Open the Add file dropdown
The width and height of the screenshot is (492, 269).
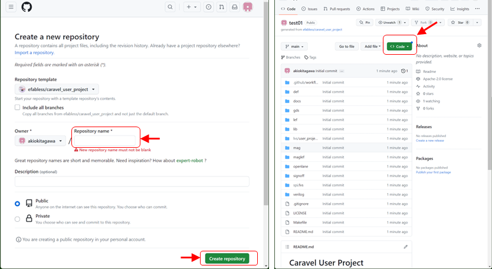(372, 47)
